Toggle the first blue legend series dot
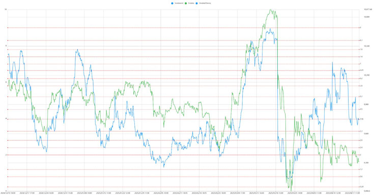This screenshot has width=374, height=195. point(172,4)
